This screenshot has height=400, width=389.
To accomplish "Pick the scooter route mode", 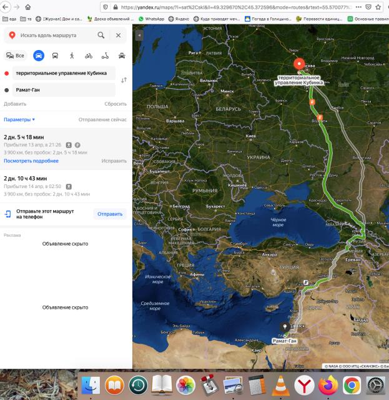I will coord(105,56).
